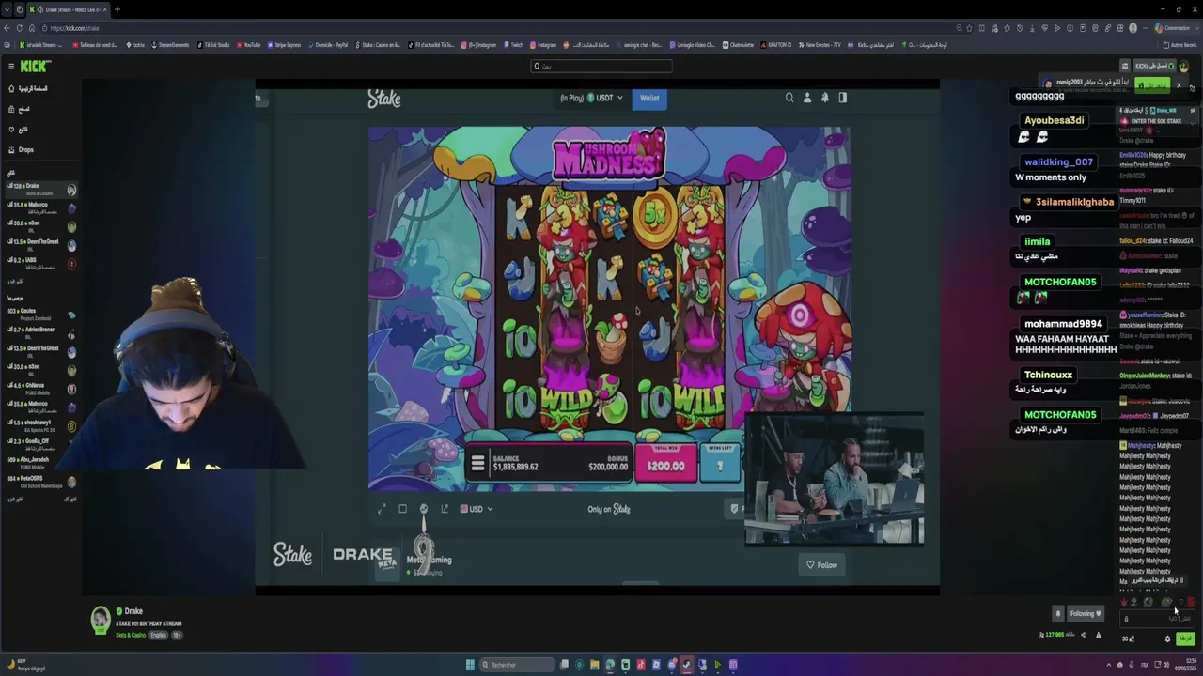Screen dimensions: 1203x676
Task: Click user walidking_007 in overlay chat
Action: [1058, 161]
